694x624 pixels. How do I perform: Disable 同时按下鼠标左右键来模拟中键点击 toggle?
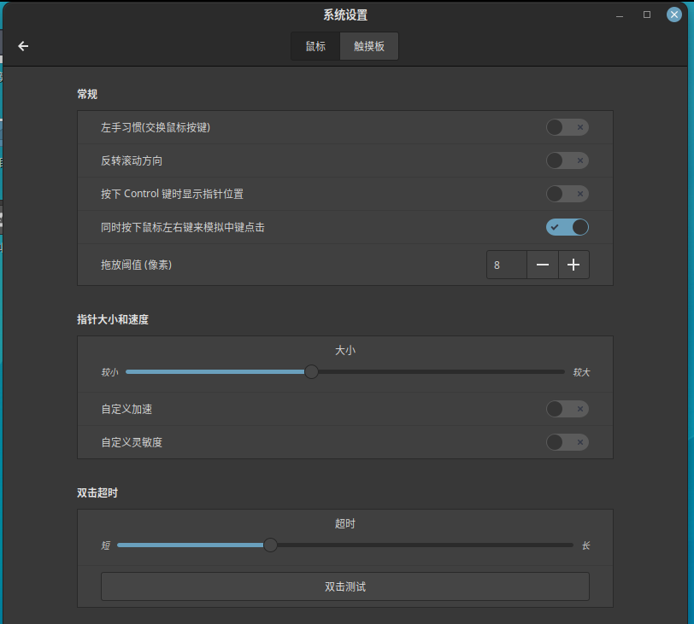point(568,227)
